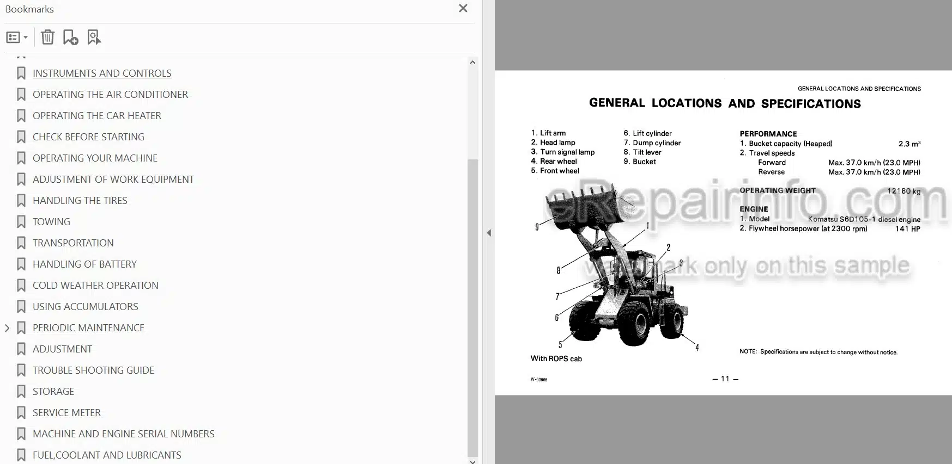Click bookmark icon beside CHECK BEFORE STARTING
Image resolution: width=952 pixels, height=464 pixels.
tap(21, 137)
